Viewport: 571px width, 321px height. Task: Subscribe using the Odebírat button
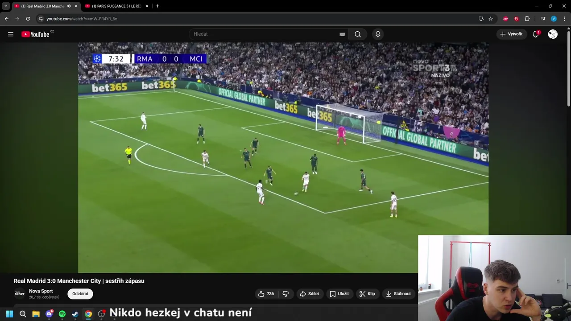(80, 294)
